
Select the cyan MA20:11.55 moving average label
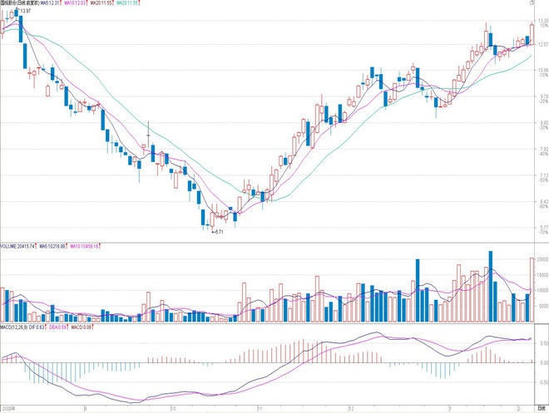pyautogui.click(x=131, y=4)
